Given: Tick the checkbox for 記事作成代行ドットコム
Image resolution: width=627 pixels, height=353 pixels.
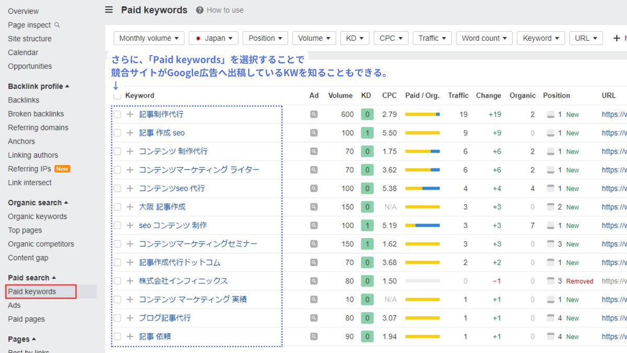Looking at the screenshot, I should pos(117,263).
